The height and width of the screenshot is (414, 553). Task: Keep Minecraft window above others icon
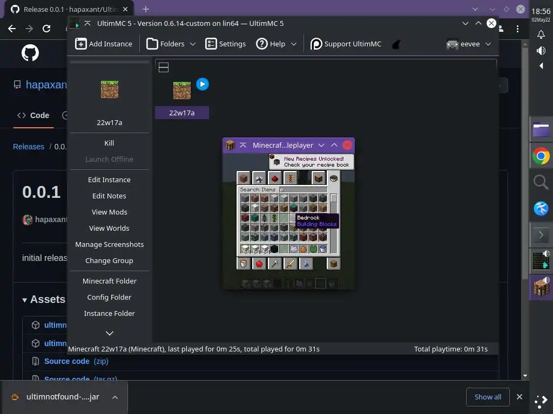[243, 145]
